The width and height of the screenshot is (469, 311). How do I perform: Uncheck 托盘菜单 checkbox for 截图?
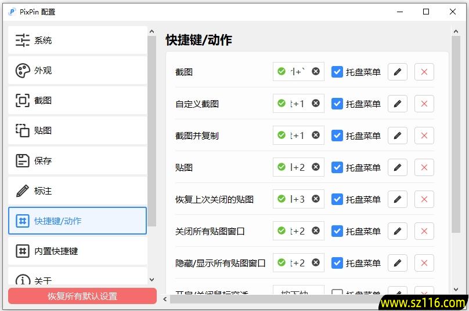point(337,72)
